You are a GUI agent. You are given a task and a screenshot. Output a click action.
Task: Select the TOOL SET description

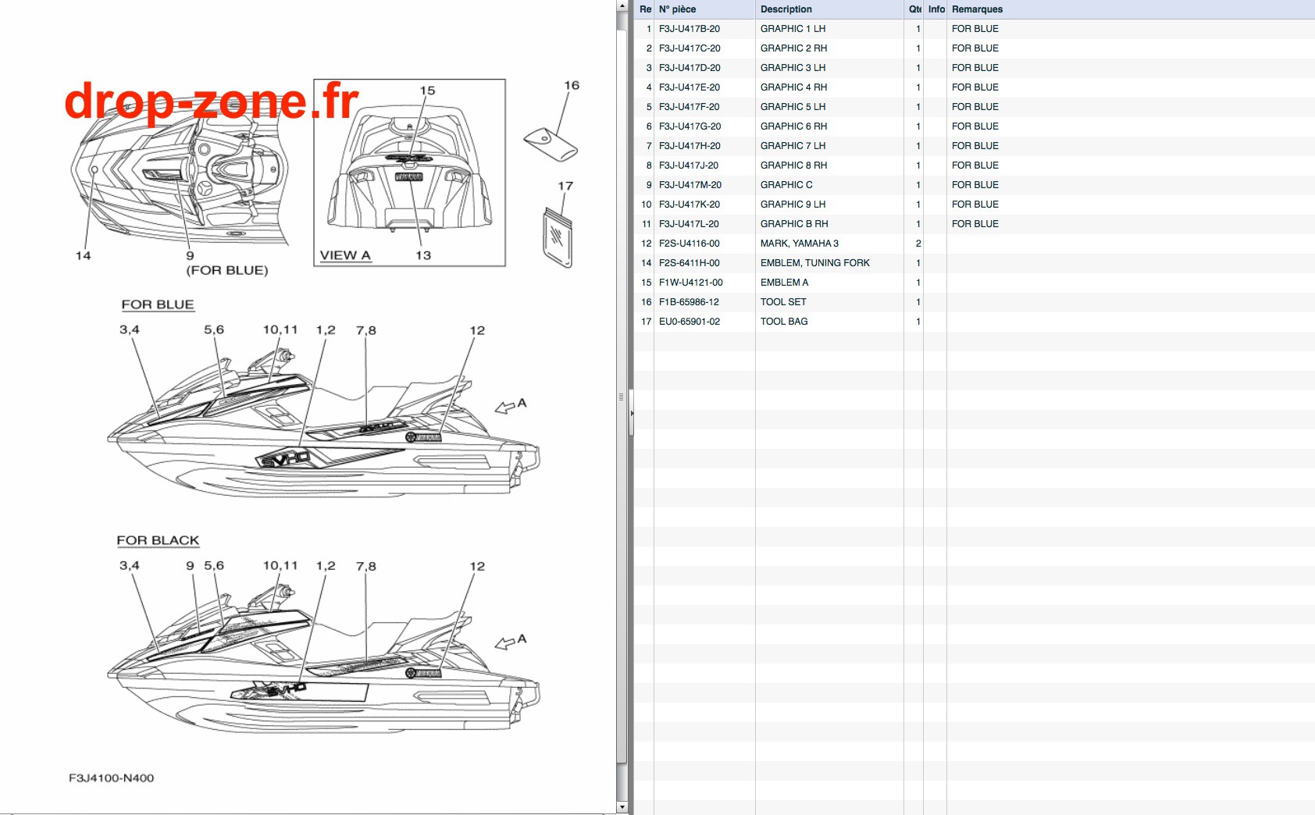pyautogui.click(x=783, y=302)
